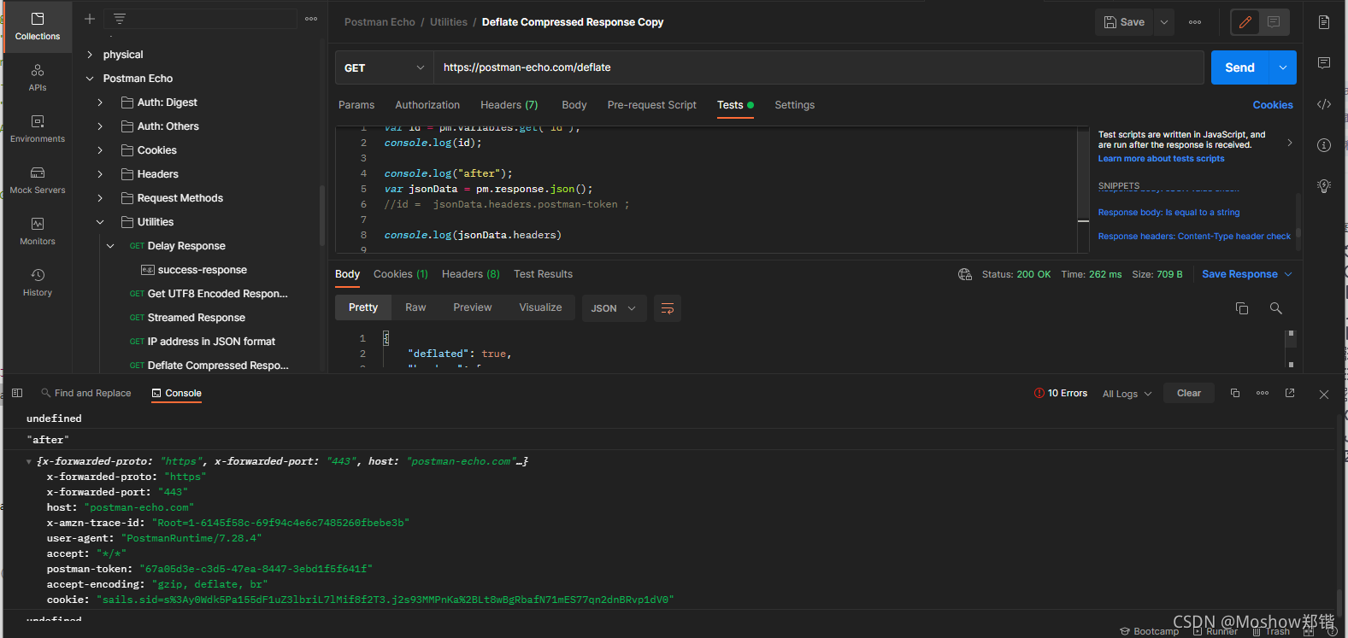Open the History sidebar section

(38, 283)
